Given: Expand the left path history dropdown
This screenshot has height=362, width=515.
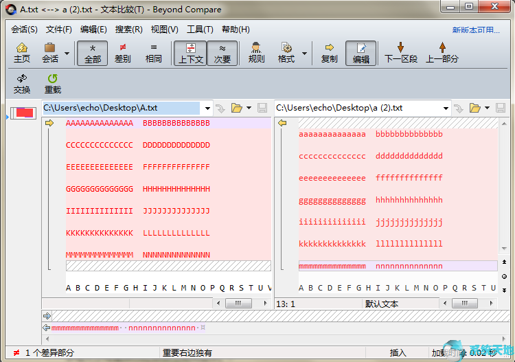Looking at the screenshot, I should (207, 108).
